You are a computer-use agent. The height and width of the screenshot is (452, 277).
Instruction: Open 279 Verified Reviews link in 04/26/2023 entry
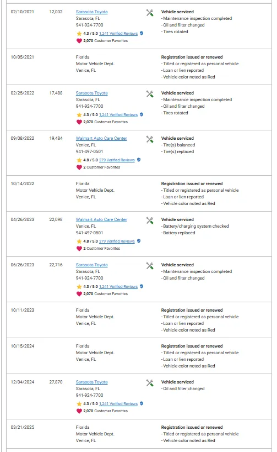pos(117,241)
